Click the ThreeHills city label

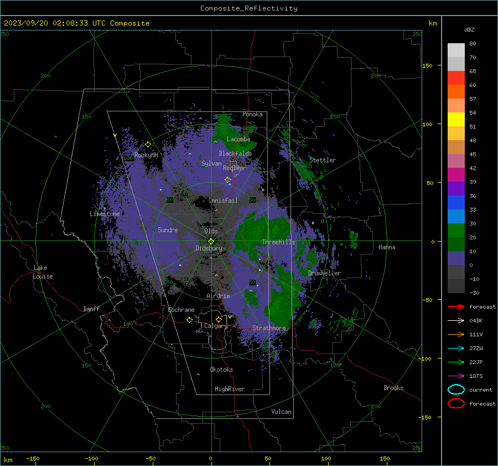[278, 242]
